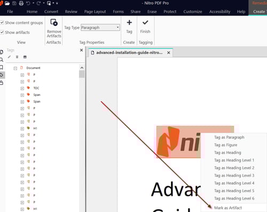Choose Tag as Heading Level 3

coord(234,176)
